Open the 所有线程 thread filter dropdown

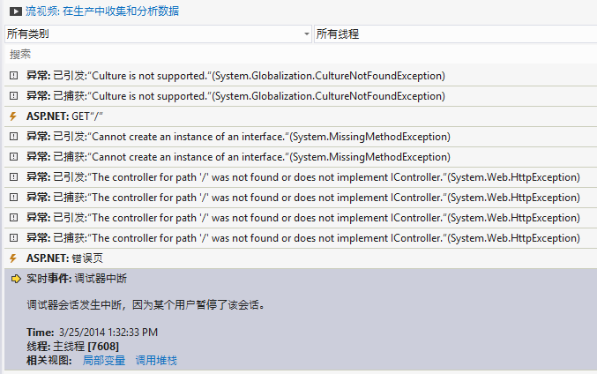pyautogui.click(x=455, y=34)
